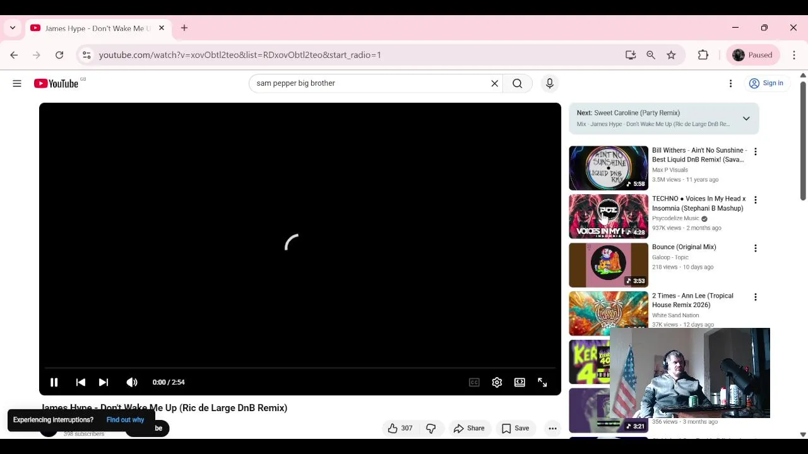The image size is (808, 454).
Task: Like the video with 307 likes
Action: pyautogui.click(x=400, y=428)
